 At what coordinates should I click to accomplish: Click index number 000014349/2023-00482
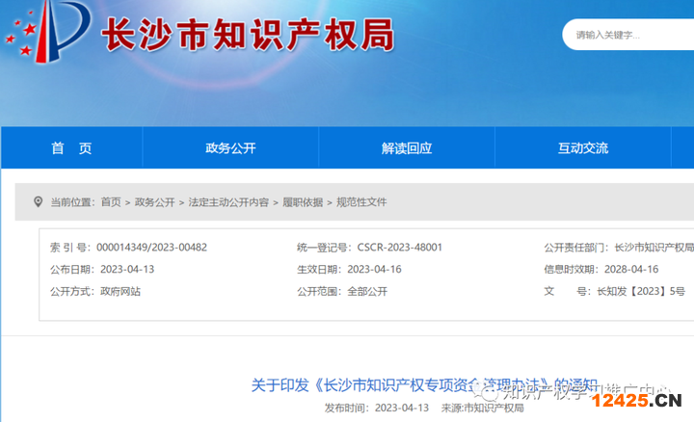(151, 248)
